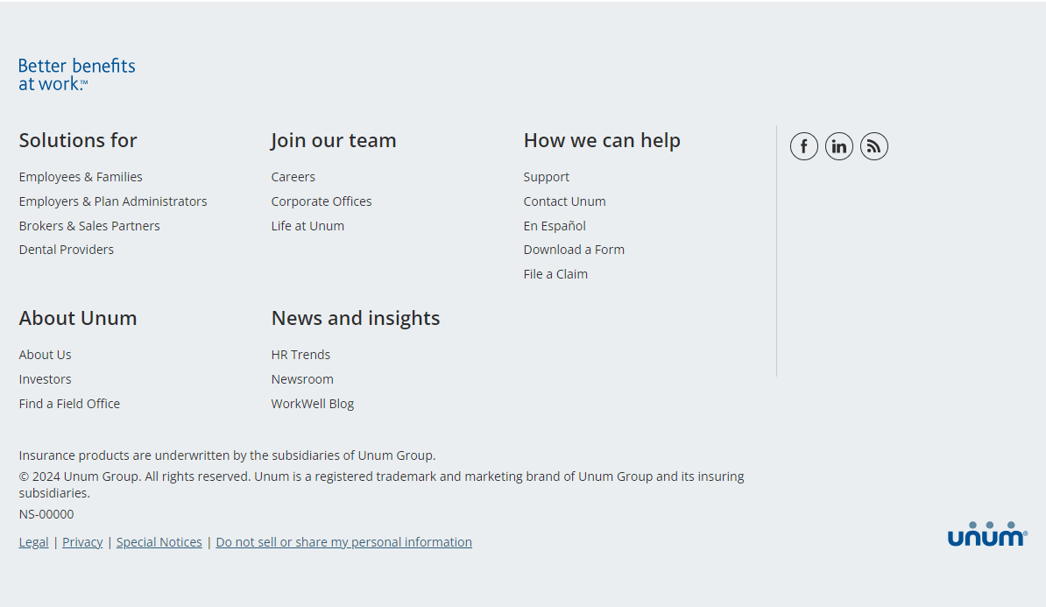Click the Better benefits at work tagline
The image size is (1046, 607).
[x=77, y=74]
